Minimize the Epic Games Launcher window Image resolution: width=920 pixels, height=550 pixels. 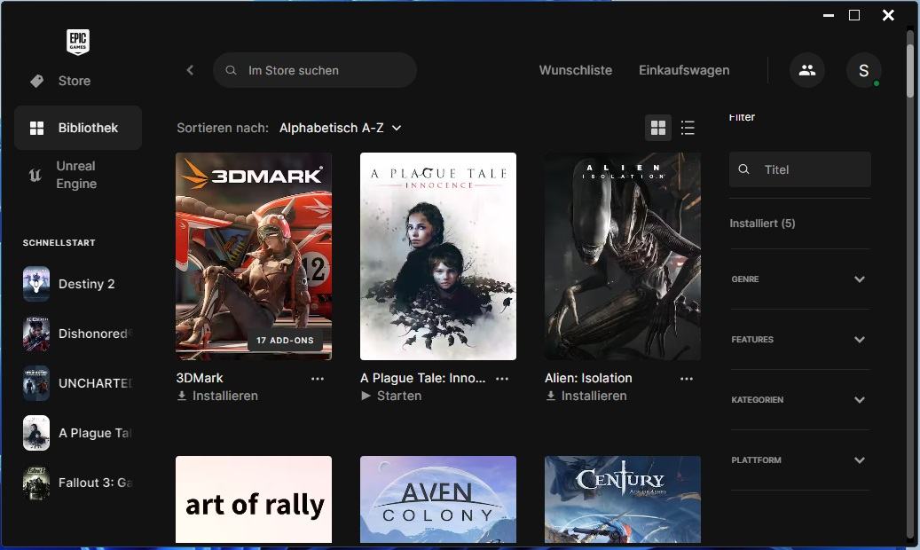pos(829,15)
